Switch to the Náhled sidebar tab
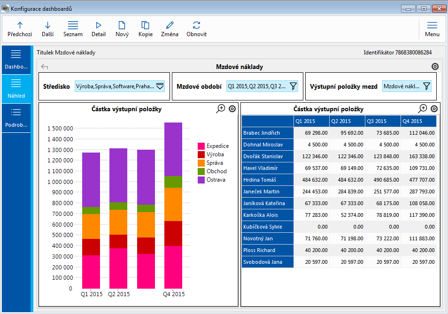Screen dimensions: 448x314 [x=16, y=89]
